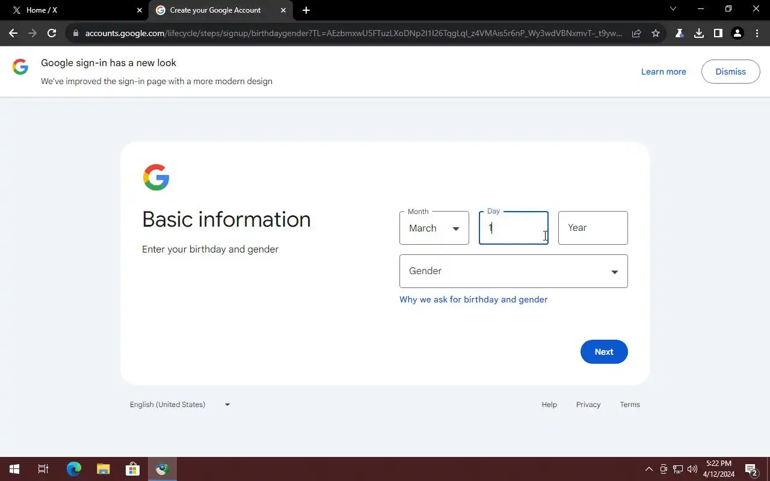770x481 pixels.
Task: View site information lock icon
Action: pos(76,34)
